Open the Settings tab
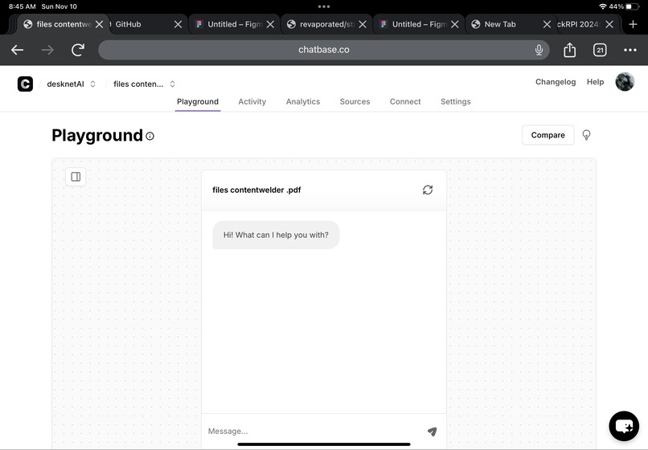648x450 pixels. tap(455, 102)
